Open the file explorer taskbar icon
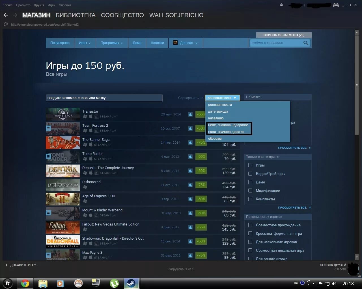The image size is (362, 289). tap(43, 283)
